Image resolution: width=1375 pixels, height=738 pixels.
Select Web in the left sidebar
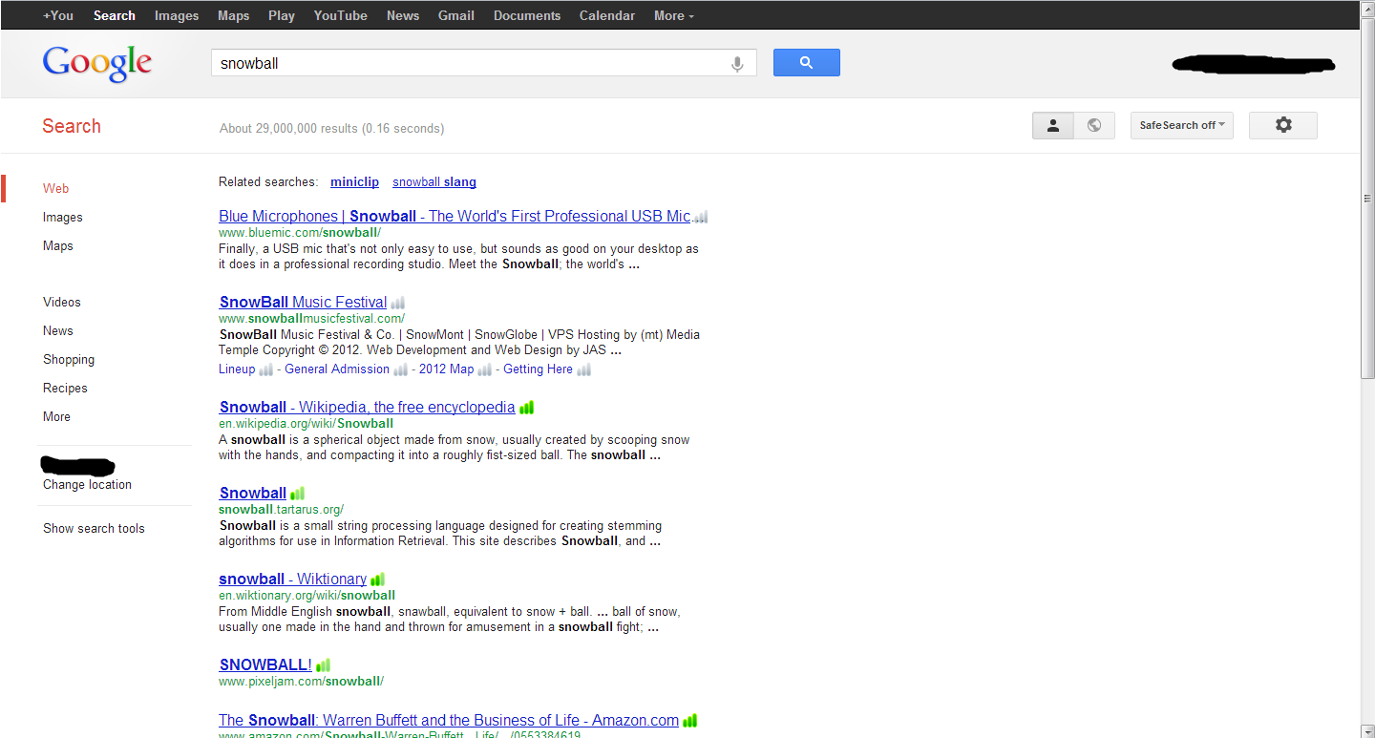coord(56,188)
